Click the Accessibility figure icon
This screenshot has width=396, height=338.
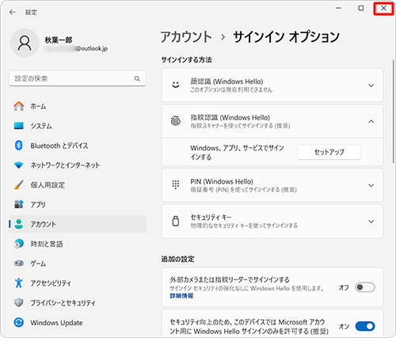19,283
